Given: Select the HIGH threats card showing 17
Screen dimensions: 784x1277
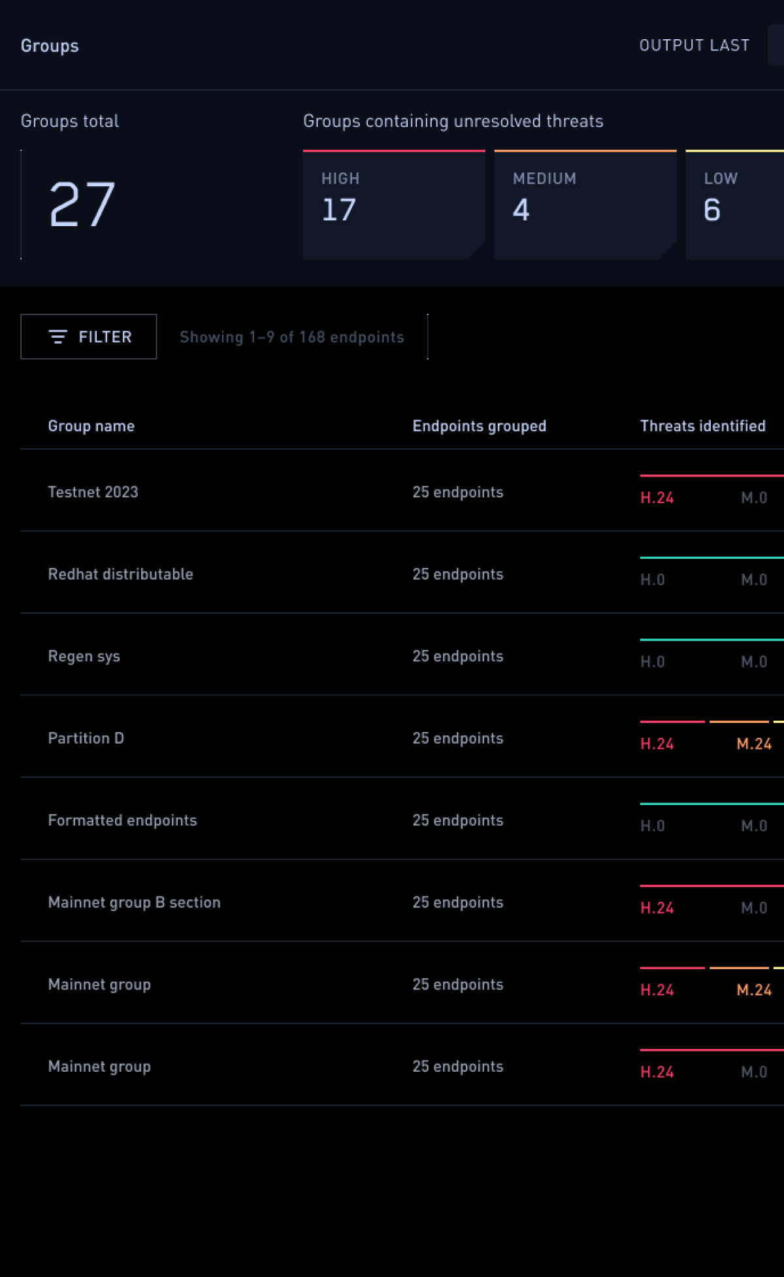Looking at the screenshot, I should tap(393, 205).
